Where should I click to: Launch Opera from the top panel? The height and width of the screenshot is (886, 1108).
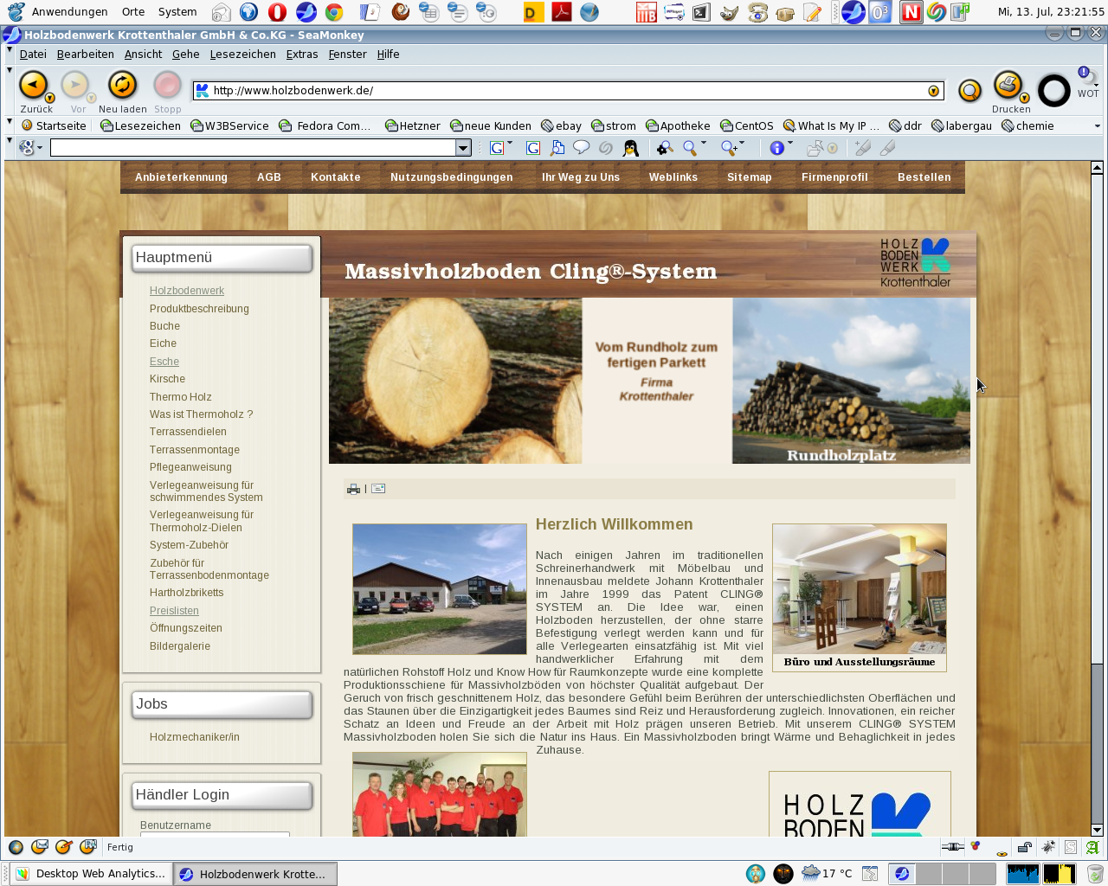coord(277,12)
